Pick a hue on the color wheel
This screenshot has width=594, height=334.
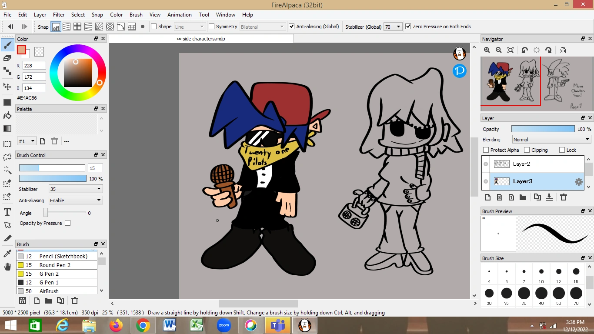78,52
